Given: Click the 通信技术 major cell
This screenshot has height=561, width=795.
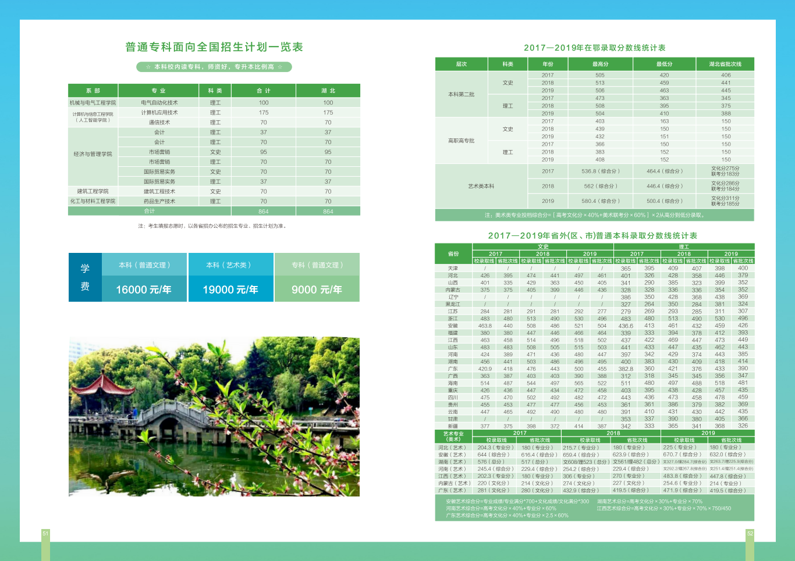Looking at the screenshot, I should pos(159,123).
